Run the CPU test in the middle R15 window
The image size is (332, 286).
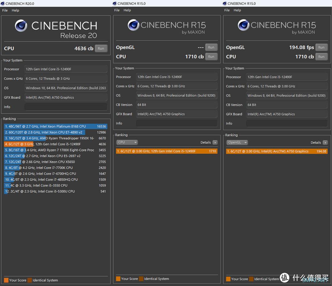[x=211, y=57]
